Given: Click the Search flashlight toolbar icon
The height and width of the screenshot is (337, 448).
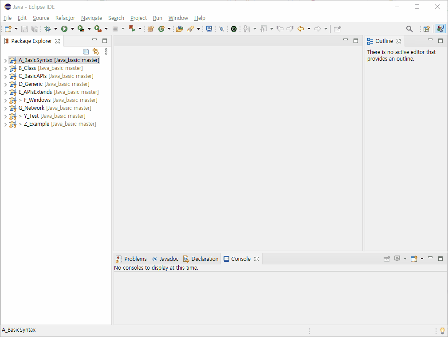Looking at the screenshot, I should click(190, 29).
